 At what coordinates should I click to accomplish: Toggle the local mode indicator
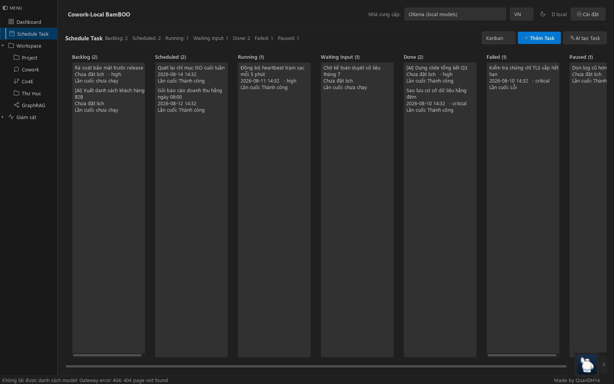pyautogui.click(x=559, y=14)
